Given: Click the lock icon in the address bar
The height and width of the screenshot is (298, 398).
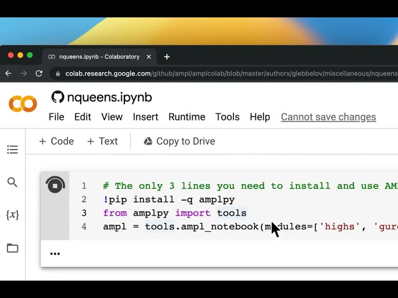Looking at the screenshot, I should pos(58,74).
